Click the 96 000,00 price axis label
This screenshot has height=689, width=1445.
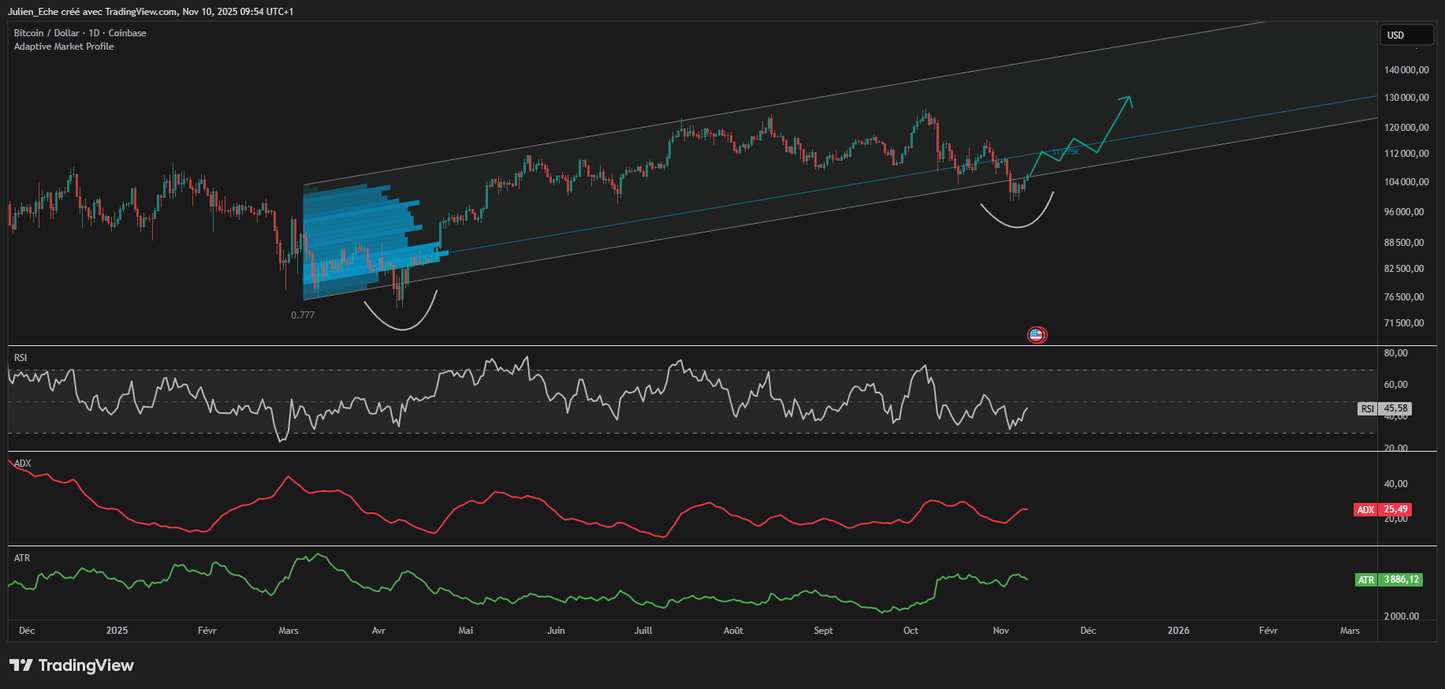[1404, 212]
